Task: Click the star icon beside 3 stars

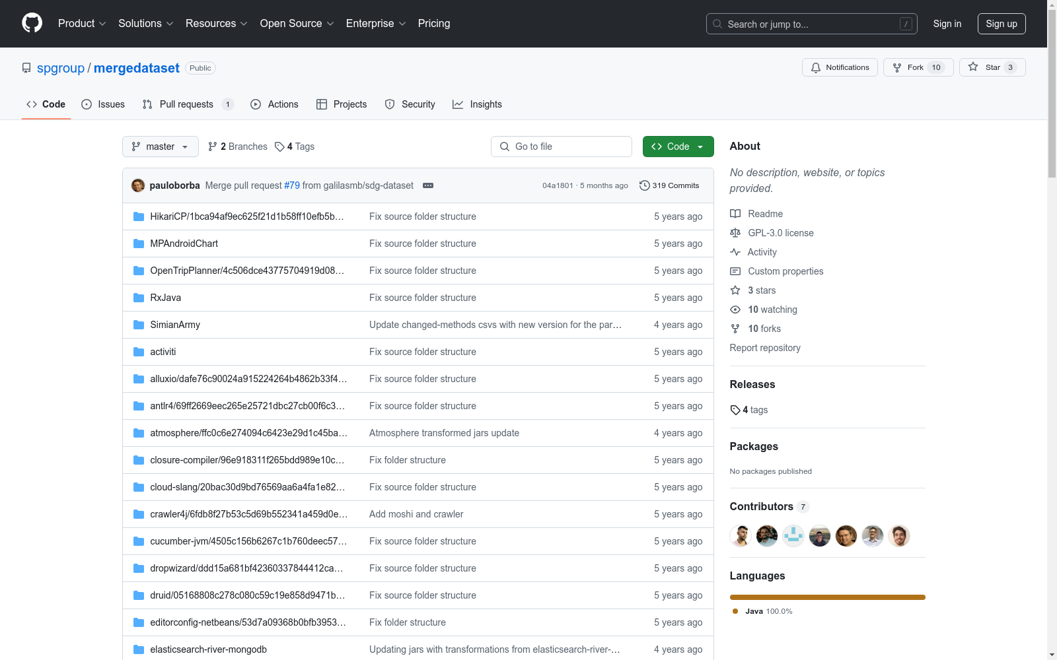Action: pyautogui.click(x=735, y=290)
